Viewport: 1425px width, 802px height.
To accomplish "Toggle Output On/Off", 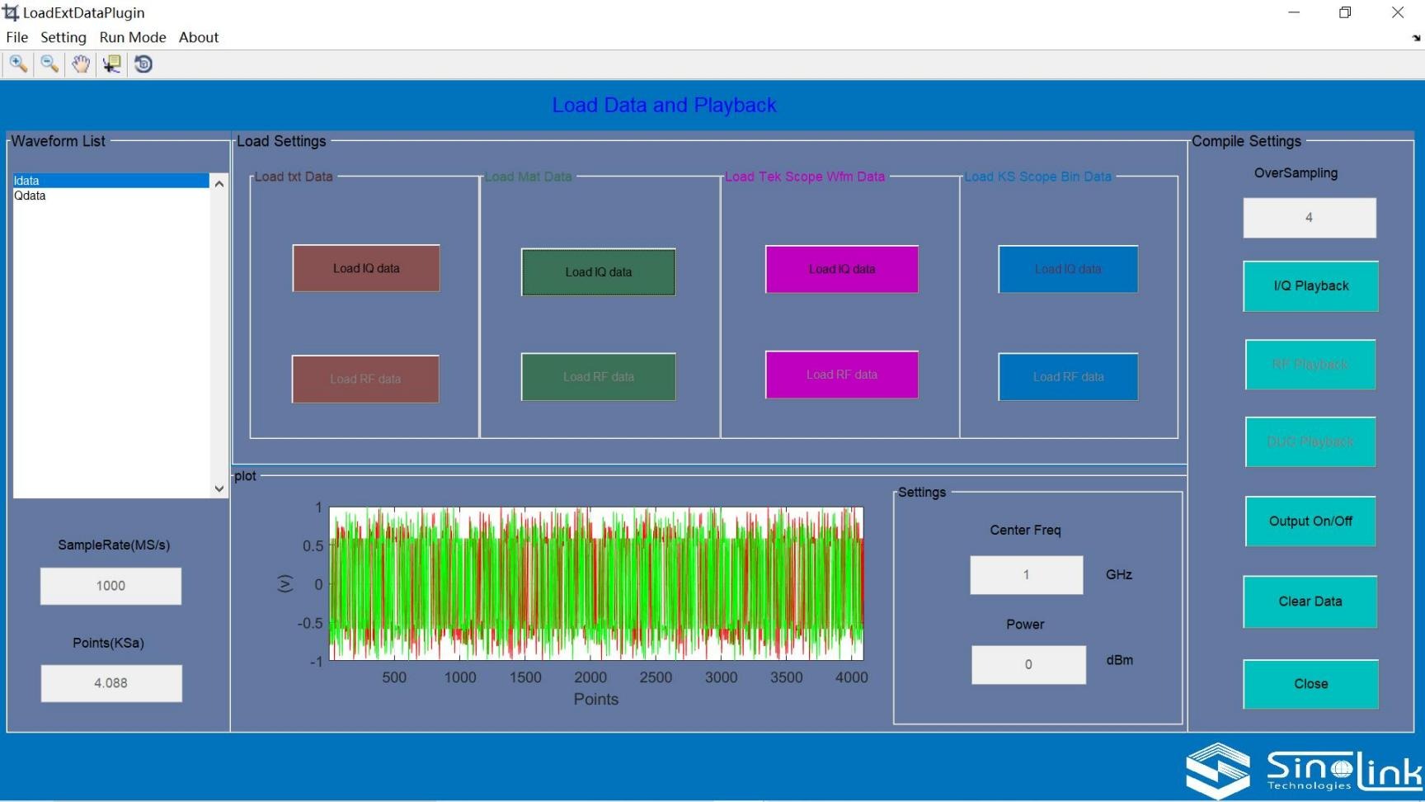I will coord(1310,521).
